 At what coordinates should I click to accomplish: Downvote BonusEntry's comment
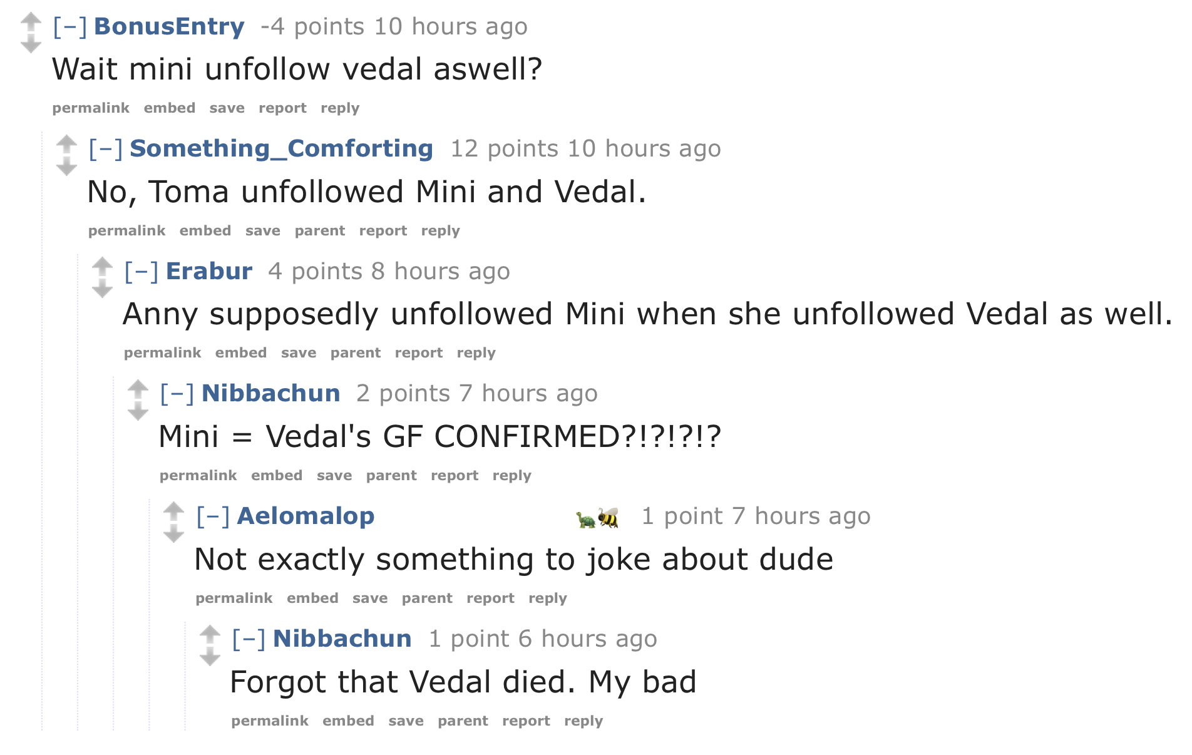pyautogui.click(x=31, y=44)
